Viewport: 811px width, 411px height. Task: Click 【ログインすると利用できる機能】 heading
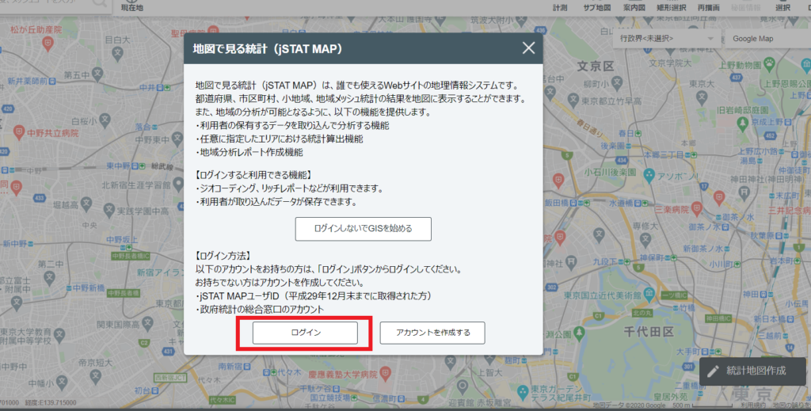pyautogui.click(x=254, y=175)
